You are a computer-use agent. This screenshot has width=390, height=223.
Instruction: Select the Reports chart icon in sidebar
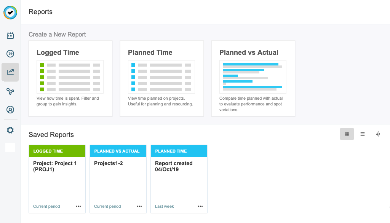(10, 72)
